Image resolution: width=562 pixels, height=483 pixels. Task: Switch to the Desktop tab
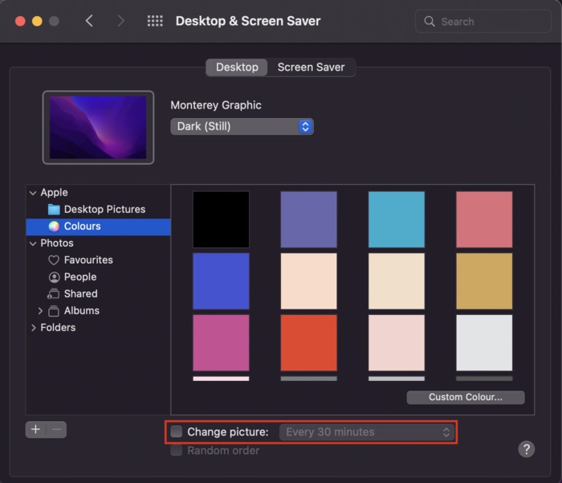(237, 67)
